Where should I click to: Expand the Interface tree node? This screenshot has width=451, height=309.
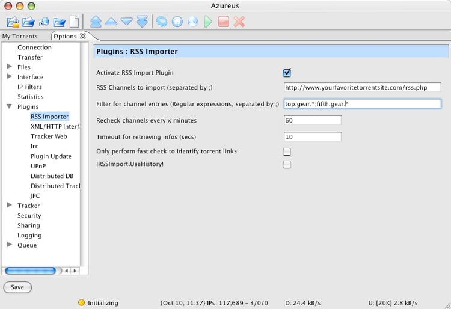click(10, 76)
